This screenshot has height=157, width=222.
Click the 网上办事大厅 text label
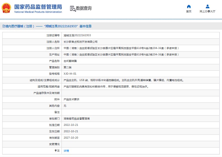click(207, 11)
